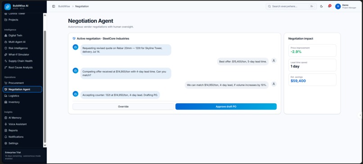Image resolution: width=363 pixels, height=164 pixels.
Task: Open the notifications bell icon
Action: [x=329, y=6]
